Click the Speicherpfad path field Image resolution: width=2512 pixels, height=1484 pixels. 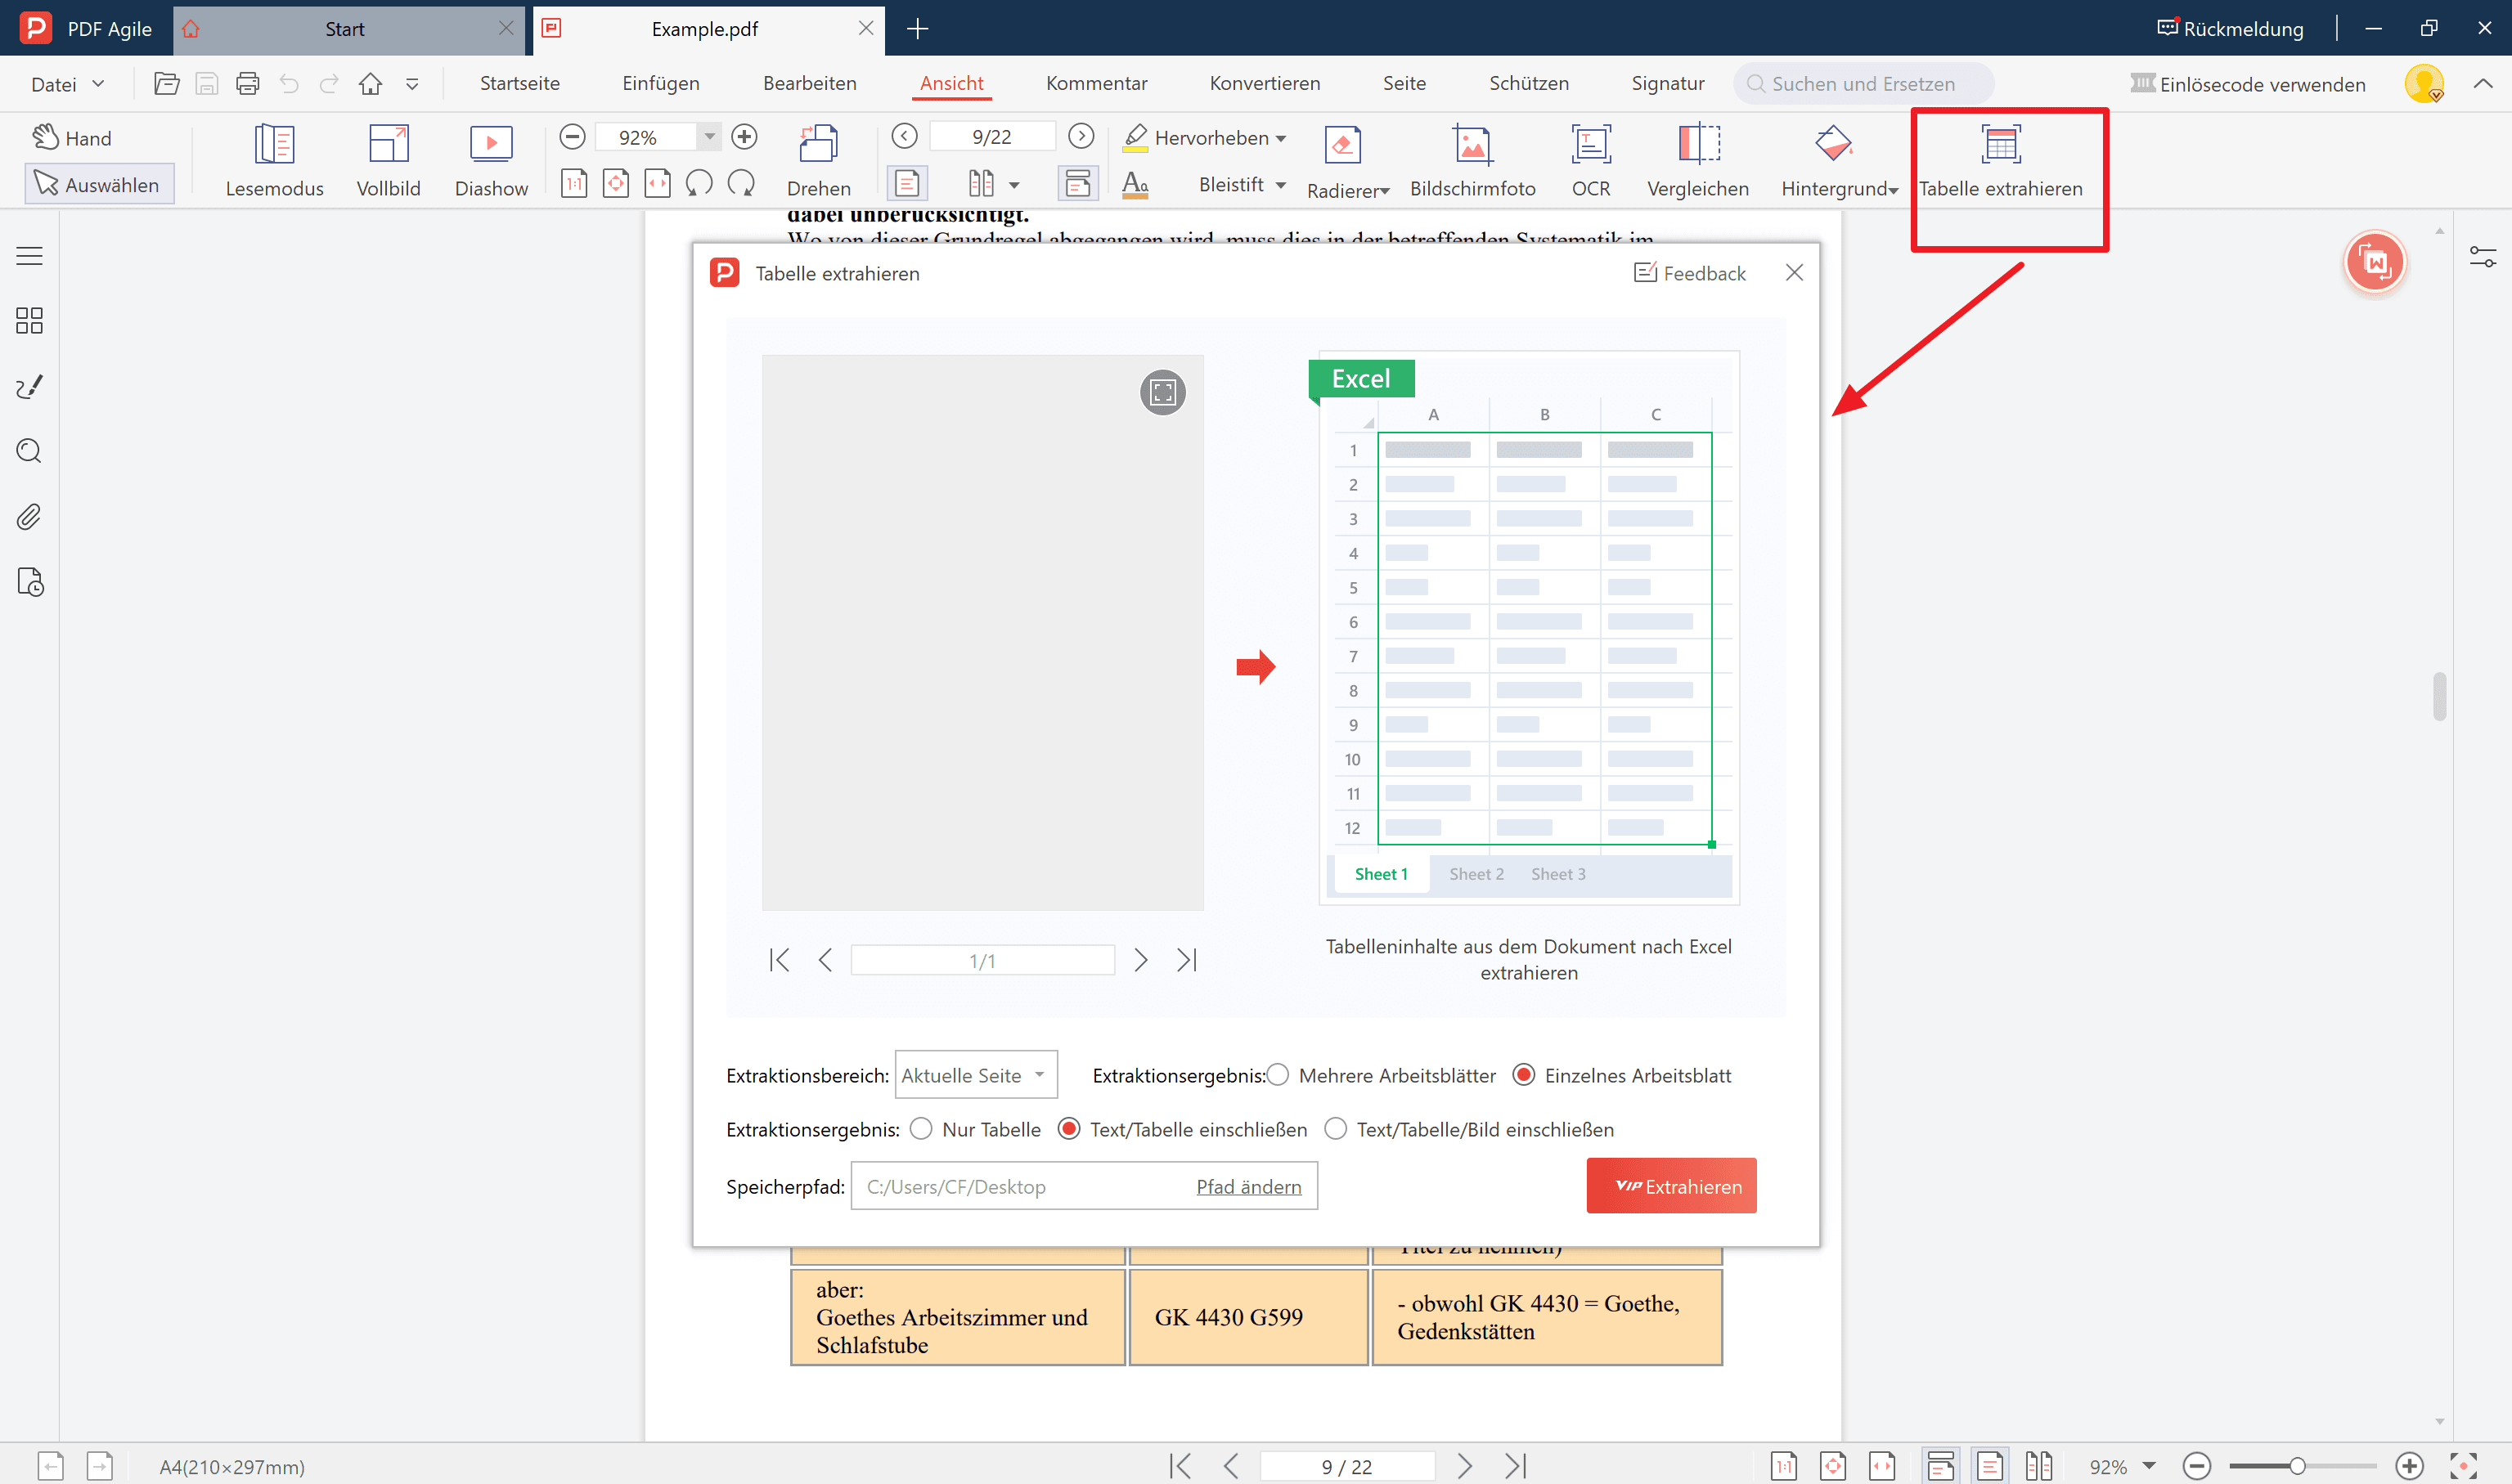click(x=1084, y=1186)
